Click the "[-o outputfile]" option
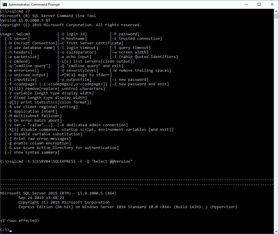 [74, 80]
